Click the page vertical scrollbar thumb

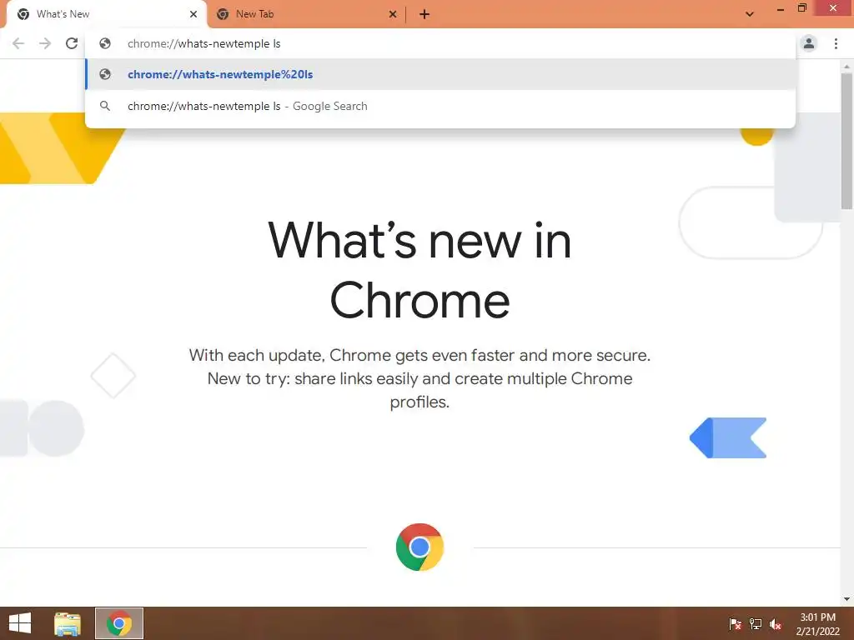[x=846, y=140]
